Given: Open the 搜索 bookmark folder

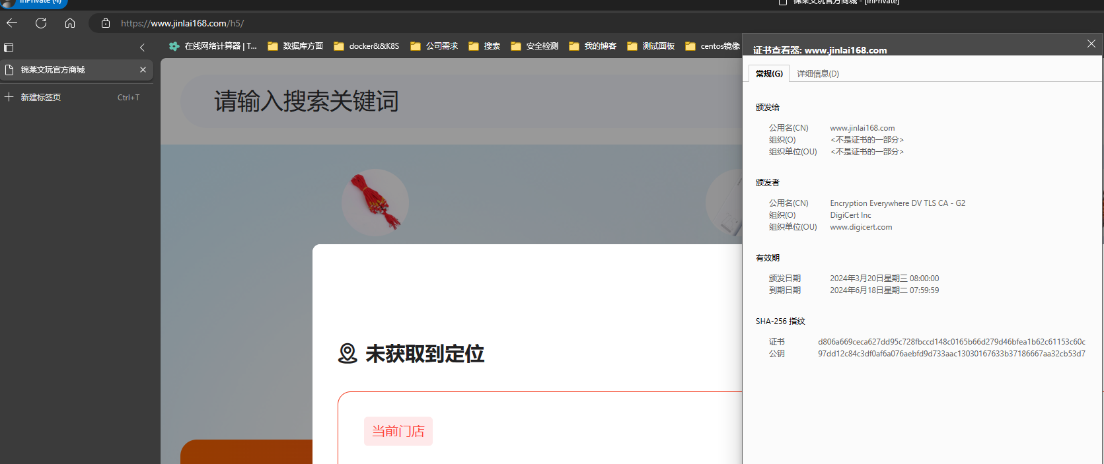Looking at the screenshot, I should pyautogui.click(x=484, y=46).
